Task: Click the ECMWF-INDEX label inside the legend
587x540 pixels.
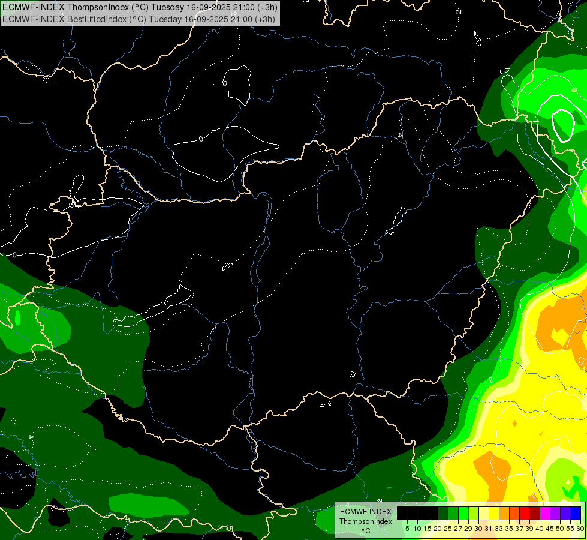Action: click(x=366, y=512)
